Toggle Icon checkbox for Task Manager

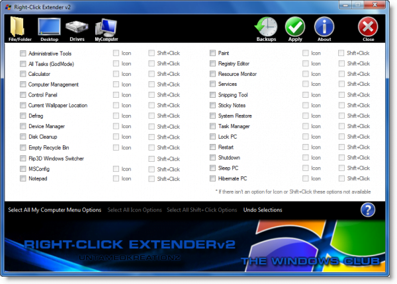click(x=306, y=126)
